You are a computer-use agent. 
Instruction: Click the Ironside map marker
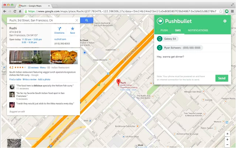pos(203,100)
